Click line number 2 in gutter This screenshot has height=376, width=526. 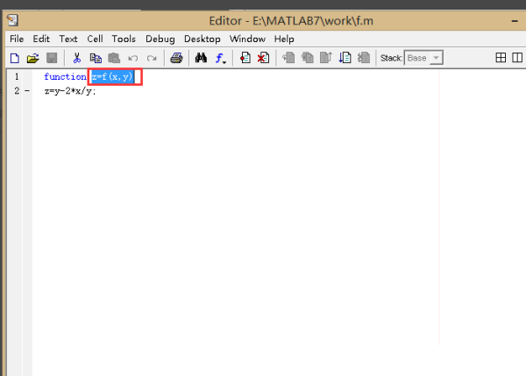click(x=17, y=91)
